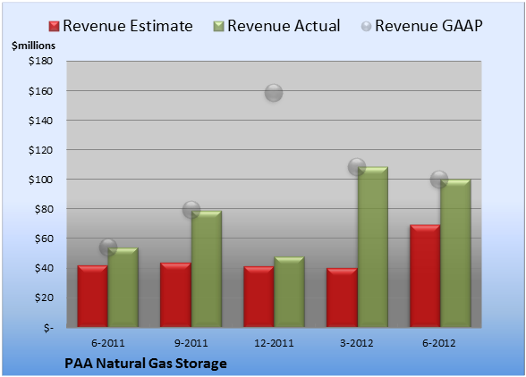Image resolution: width=526 pixels, height=377 pixels.
Task: Click the $140 axis value
Action: pos(40,121)
